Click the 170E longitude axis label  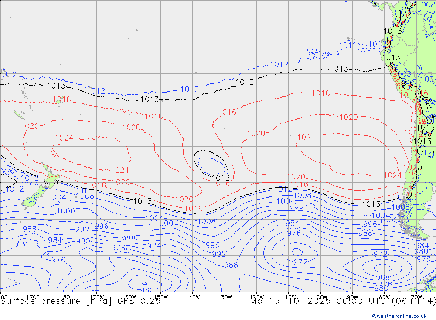pos(33,297)
